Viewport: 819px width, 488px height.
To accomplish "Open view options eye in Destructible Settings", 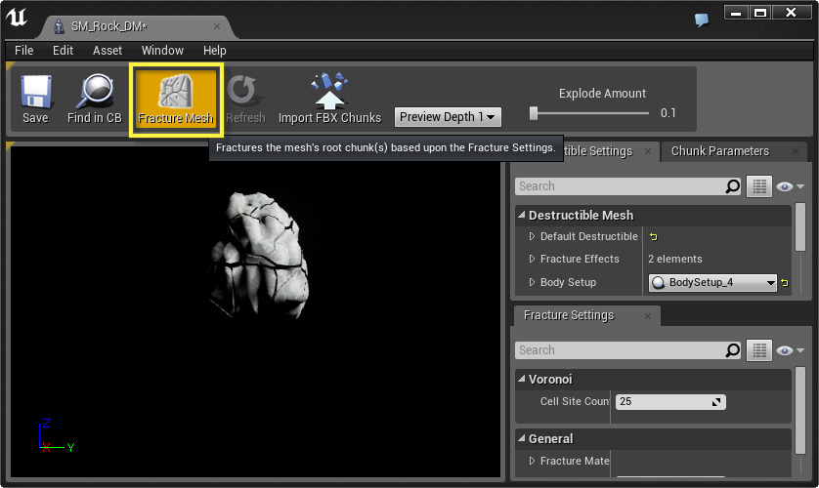I will tap(790, 186).
